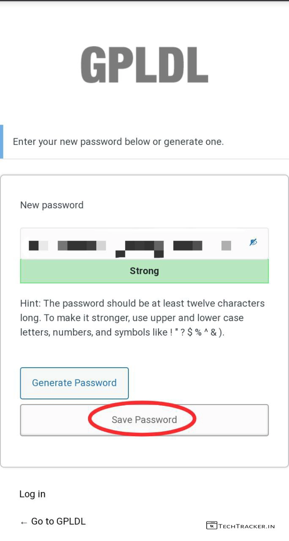289x541 pixels.
Task: Click the TechTracker.in browser-window icon
Action: tap(212, 525)
